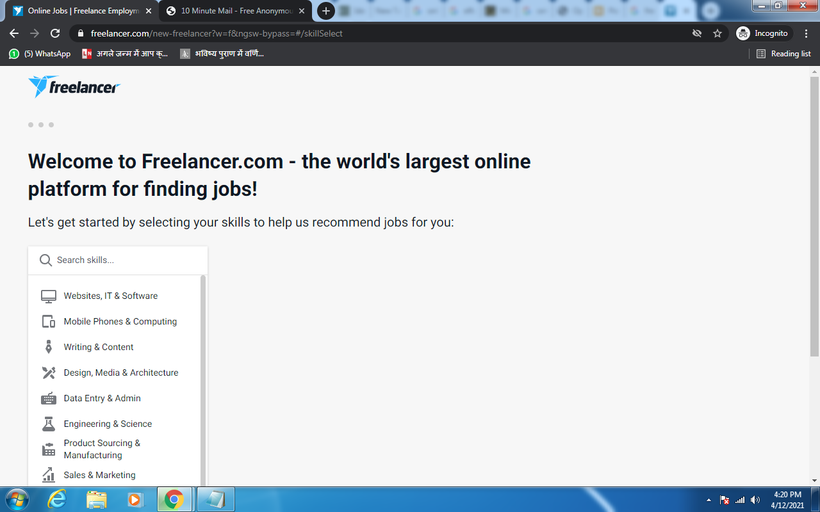Click the chart icon for Sales & Marketing

tap(49, 475)
